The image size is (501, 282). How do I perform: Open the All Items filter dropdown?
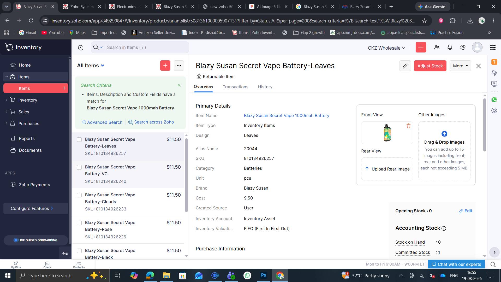(91, 66)
